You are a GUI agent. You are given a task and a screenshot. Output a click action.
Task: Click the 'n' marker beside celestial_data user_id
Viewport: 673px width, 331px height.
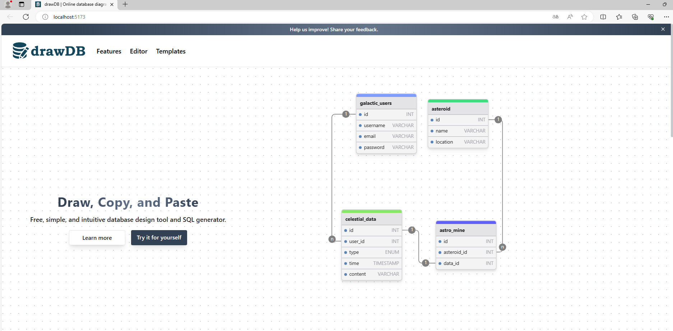click(332, 239)
